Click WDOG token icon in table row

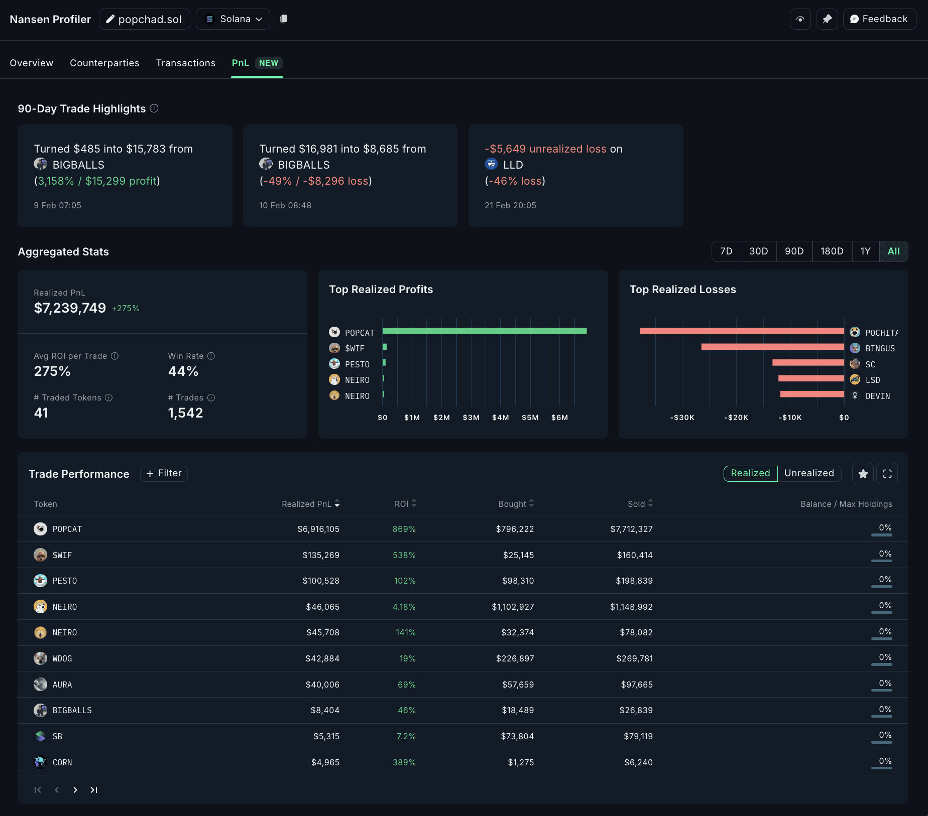pos(40,658)
